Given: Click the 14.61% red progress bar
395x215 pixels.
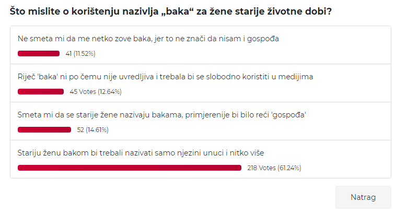Looking at the screenshot, I should 44,130.
